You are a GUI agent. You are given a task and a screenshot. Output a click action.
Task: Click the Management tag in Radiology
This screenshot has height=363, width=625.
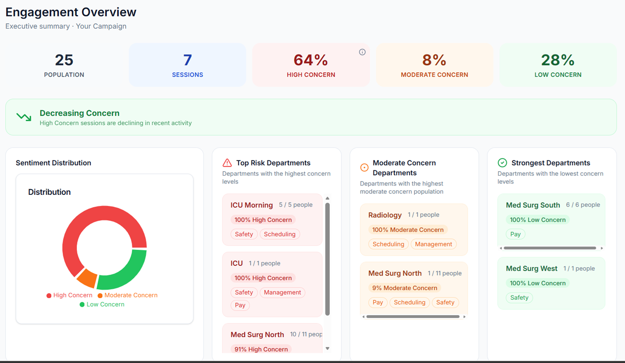(x=433, y=244)
